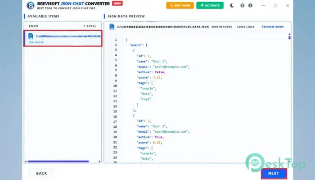Click the preview vertical scrollbar thumb
The width and height of the screenshot is (315, 180).
click(289, 37)
